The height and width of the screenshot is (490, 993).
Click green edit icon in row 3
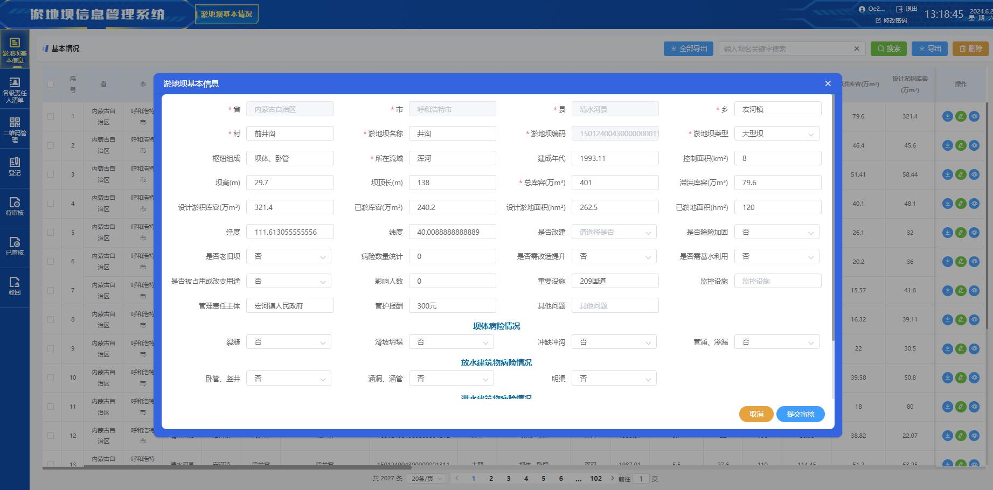click(961, 174)
